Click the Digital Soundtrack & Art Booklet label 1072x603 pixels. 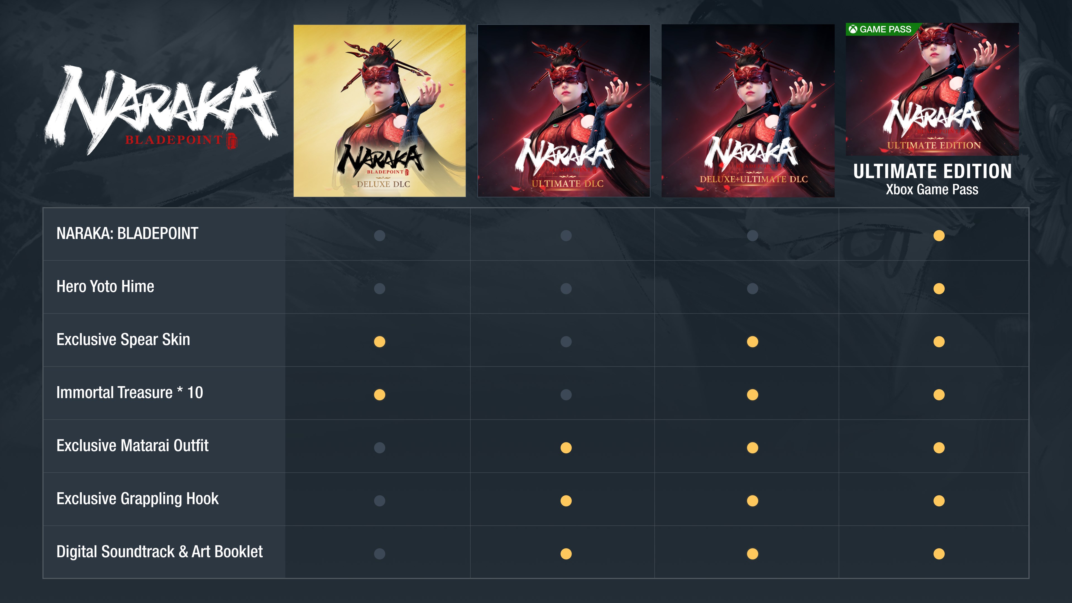pos(159,552)
